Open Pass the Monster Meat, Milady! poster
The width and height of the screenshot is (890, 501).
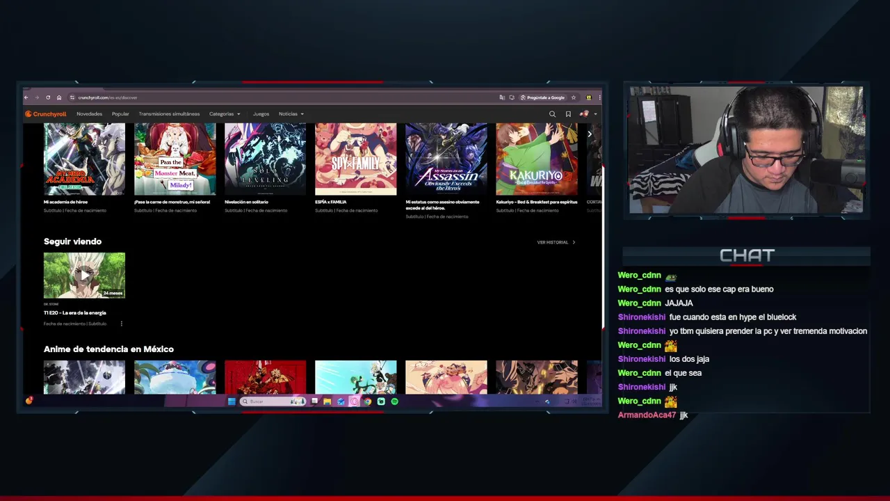tap(175, 159)
